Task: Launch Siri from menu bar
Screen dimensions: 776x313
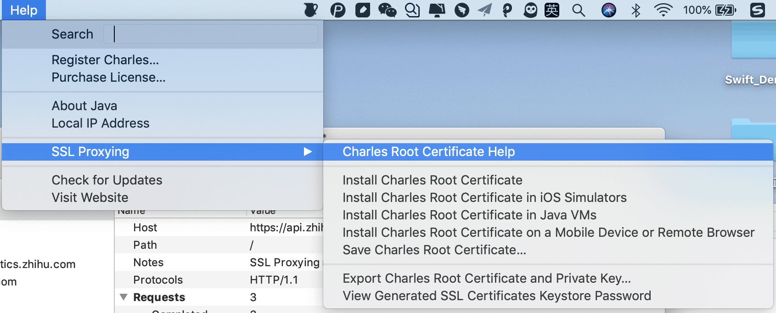Action: tap(609, 10)
